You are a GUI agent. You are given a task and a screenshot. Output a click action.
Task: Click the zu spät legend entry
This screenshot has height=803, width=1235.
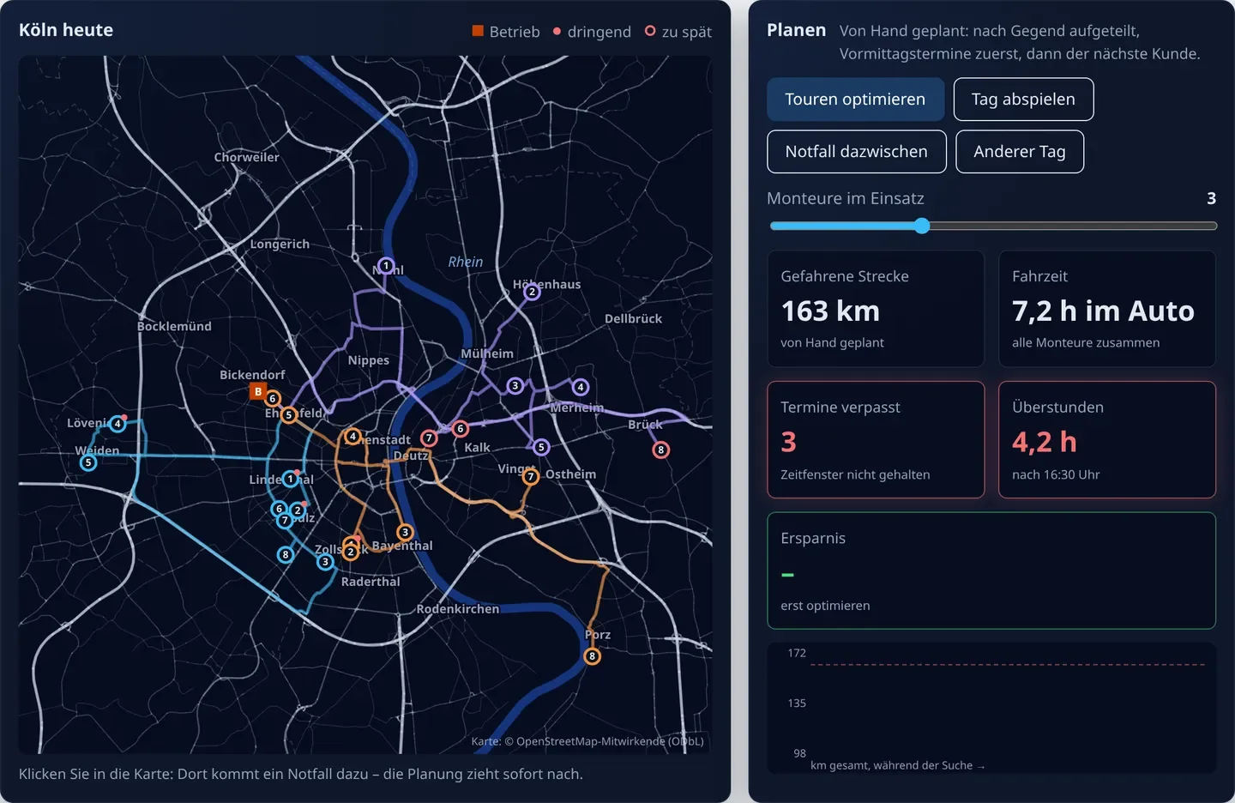click(678, 32)
